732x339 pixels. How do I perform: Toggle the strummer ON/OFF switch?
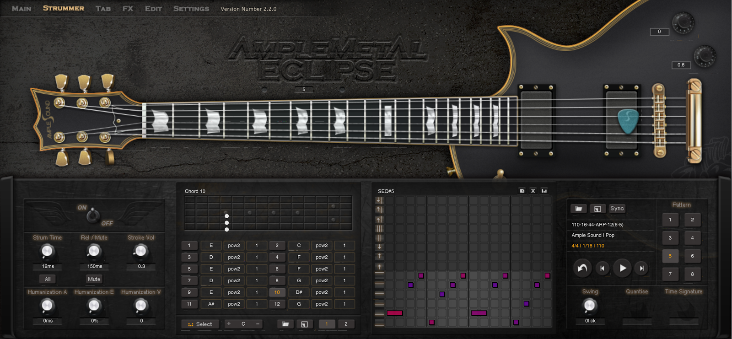pyautogui.click(x=93, y=215)
